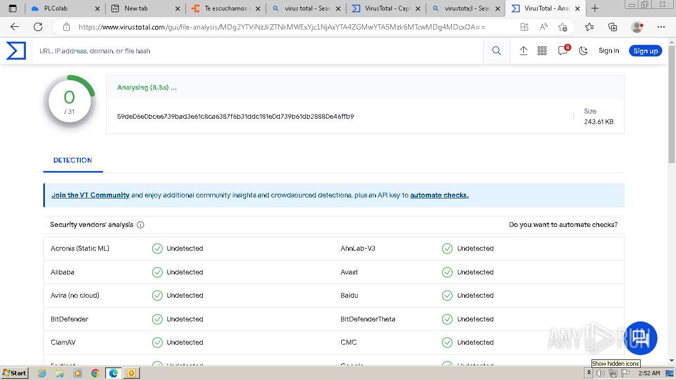676x380 pixels.
Task: Click Undetected check icon for AhnLab-V3
Action: tap(447, 249)
